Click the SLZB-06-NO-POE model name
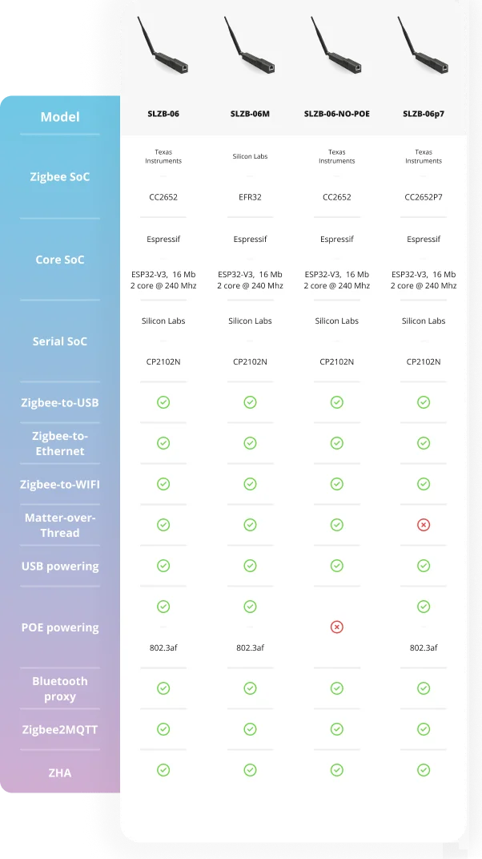The image size is (482, 859). [x=337, y=114]
